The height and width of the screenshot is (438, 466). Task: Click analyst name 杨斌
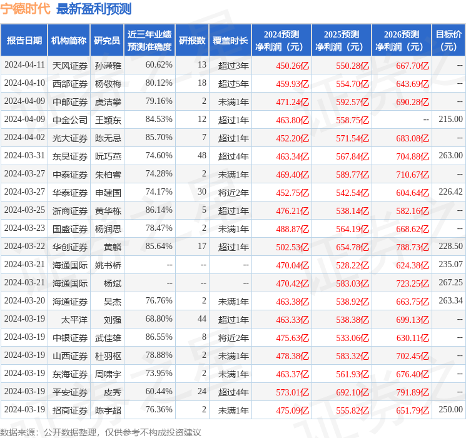click(113, 283)
